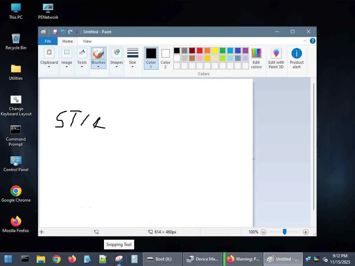Viewport: 355px width, 266px height.
Task: Open the network tray icon
Action: (308, 259)
